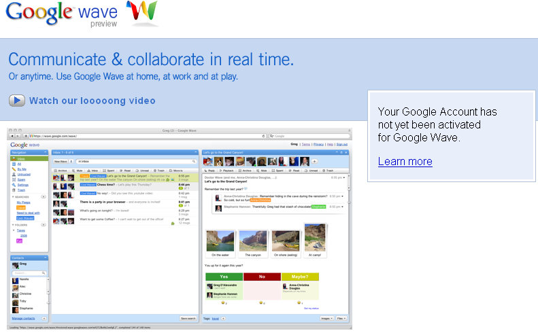This screenshot has height=333, width=538.
Task: Click the browser Google search field
Action: point(309,136)
